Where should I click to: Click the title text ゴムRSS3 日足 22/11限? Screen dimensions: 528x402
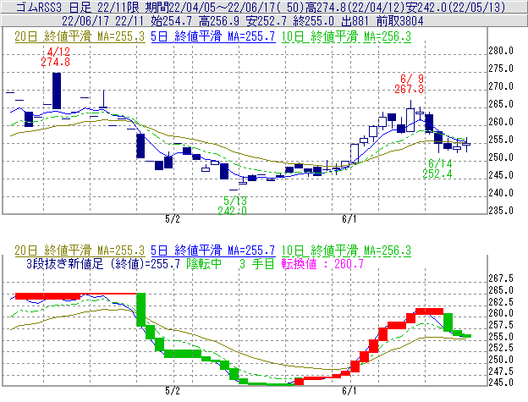(78, 7)
